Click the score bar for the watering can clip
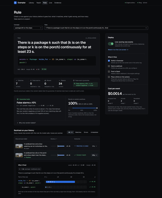 [x=58, y=146]
